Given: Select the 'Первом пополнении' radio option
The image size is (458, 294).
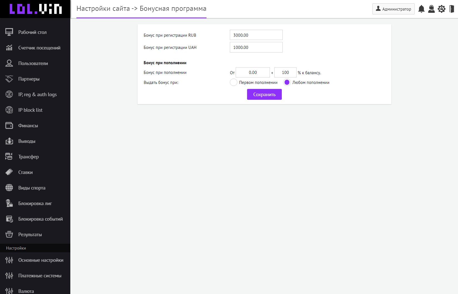Looking at the screenshot, I should point(233,83).
